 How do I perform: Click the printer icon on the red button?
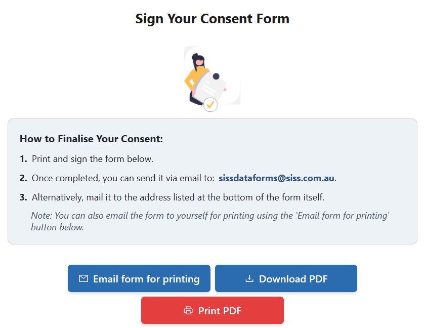click(188, 311)
